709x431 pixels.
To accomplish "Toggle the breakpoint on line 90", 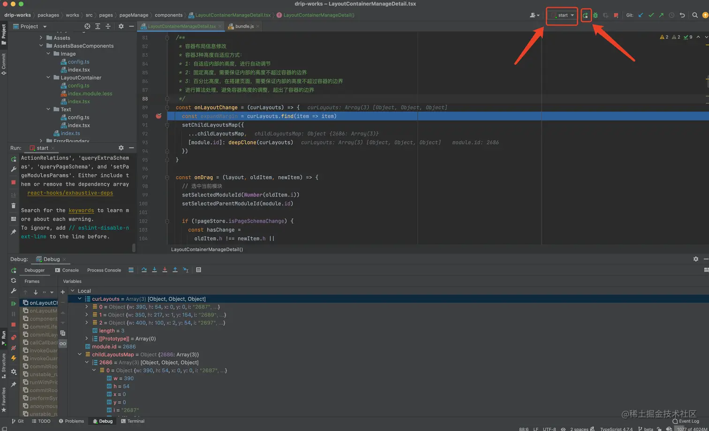I will coord(158,116).
